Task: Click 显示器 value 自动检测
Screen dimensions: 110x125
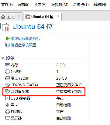Action: (64, 118)
